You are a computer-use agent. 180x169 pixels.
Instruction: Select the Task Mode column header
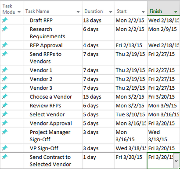pyautogui.click(x=11, y=8)
